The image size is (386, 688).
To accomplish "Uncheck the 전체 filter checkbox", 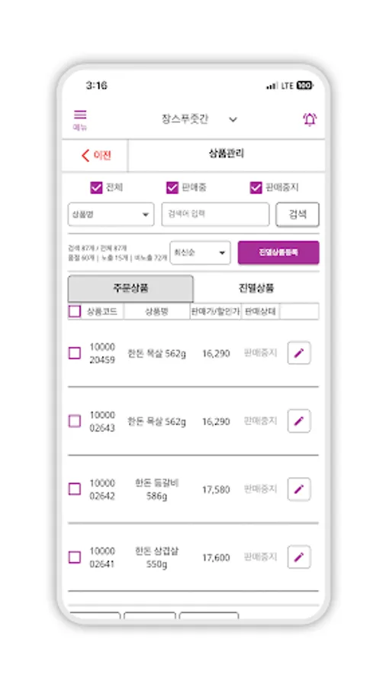I will click(x=96, y=188).
